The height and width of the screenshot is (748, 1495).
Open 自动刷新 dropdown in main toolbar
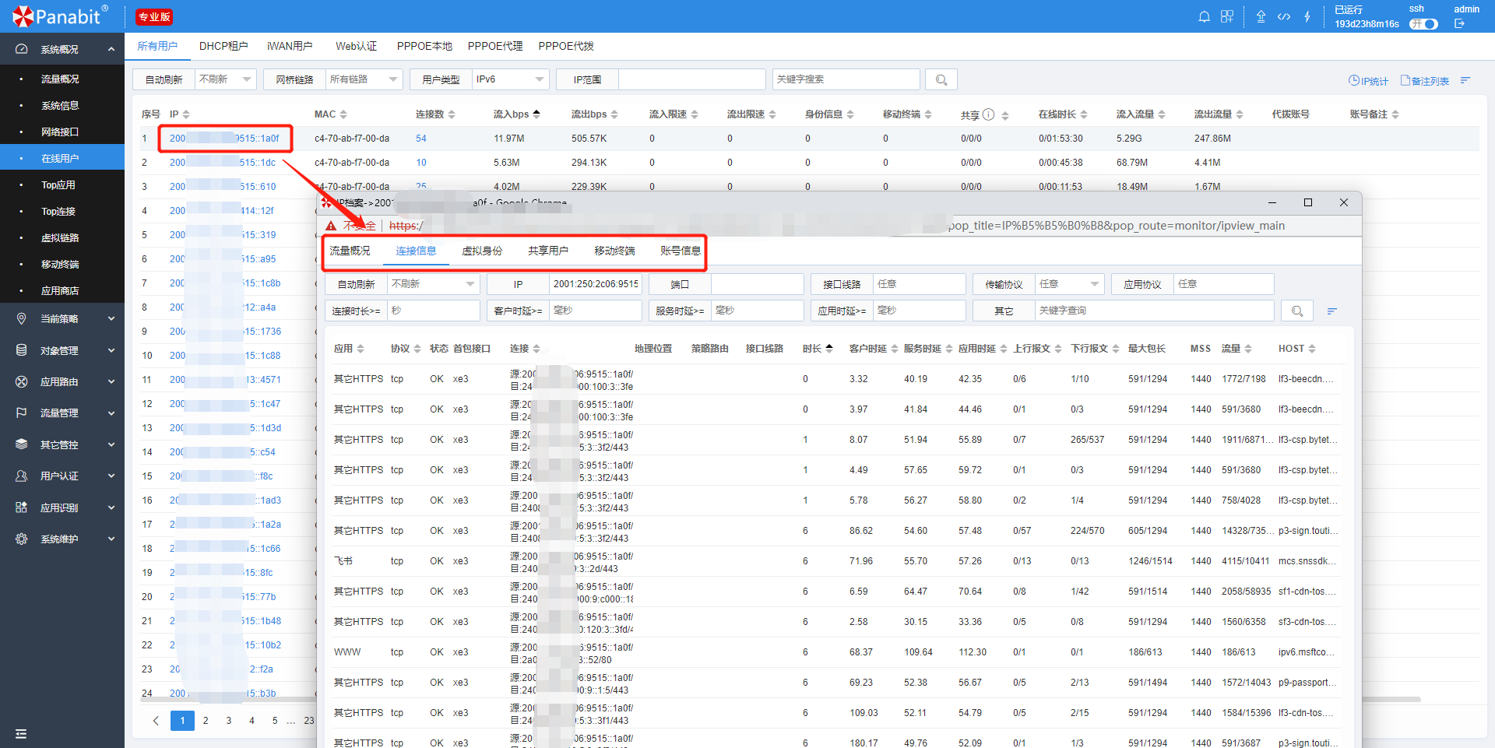(227, 79)
